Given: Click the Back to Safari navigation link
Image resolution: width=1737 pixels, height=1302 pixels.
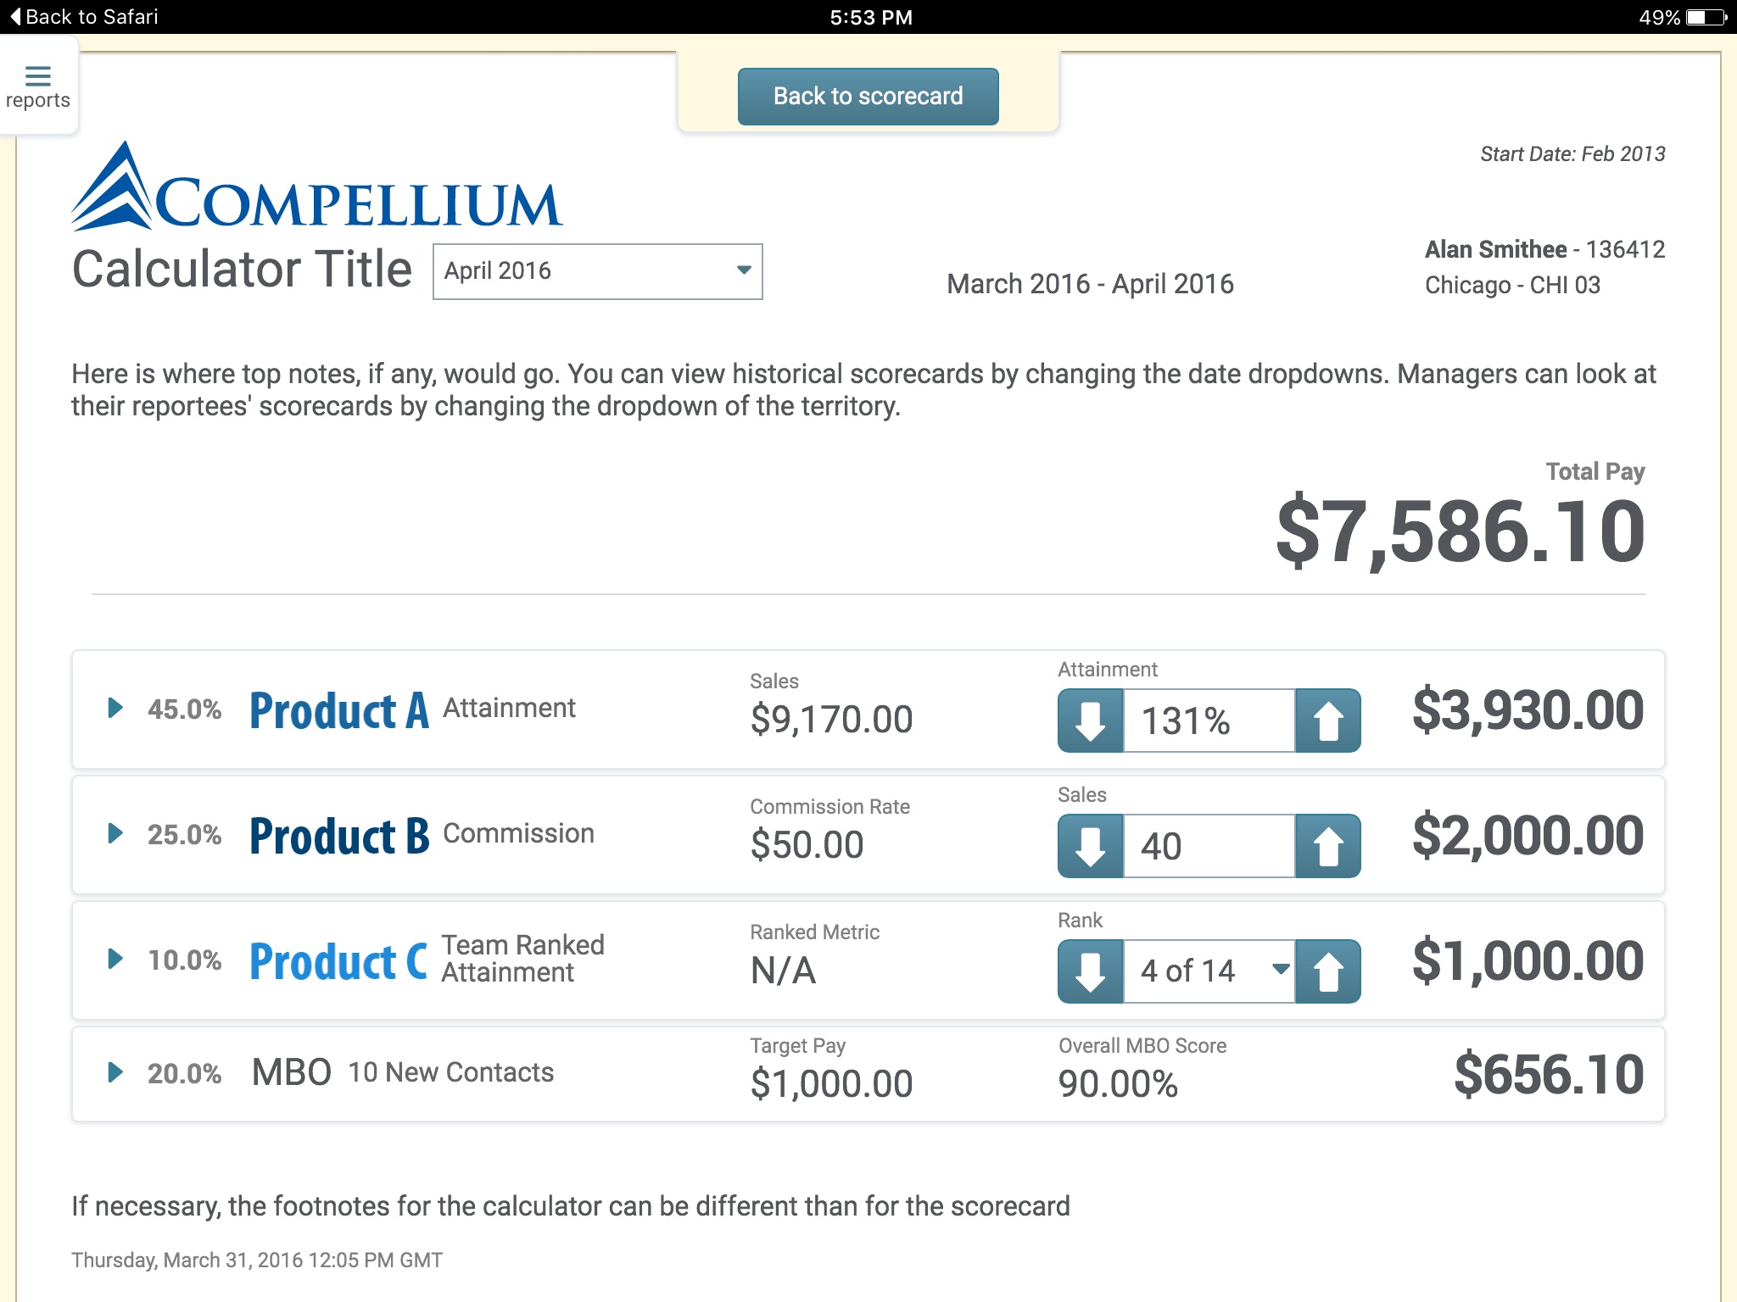Looking at the screenshot, I should tap(87, 18).
